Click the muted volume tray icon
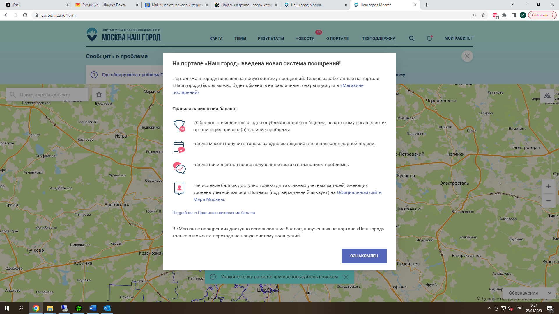The image size is (559, 314). (x=510, y=308)
